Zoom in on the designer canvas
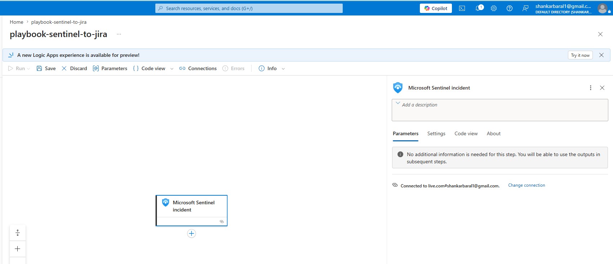This screenshot has height=264, width=613. (18, 249)
